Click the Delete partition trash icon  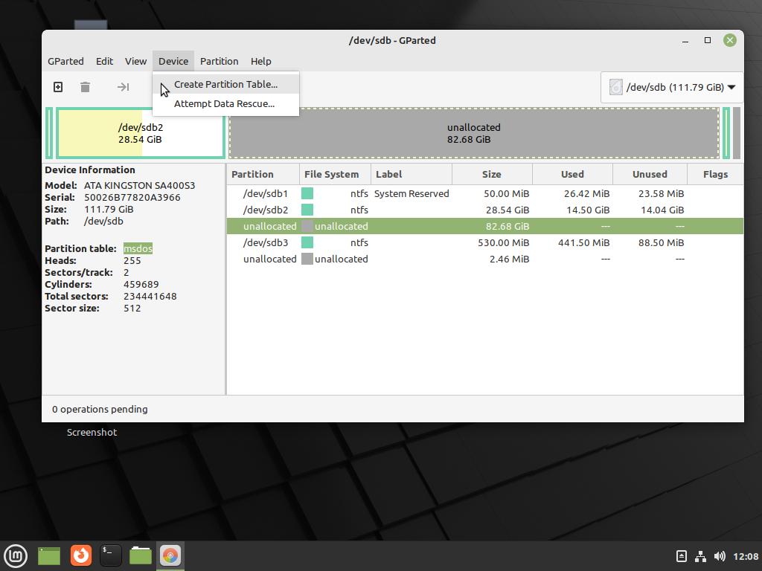pos(85,87)
